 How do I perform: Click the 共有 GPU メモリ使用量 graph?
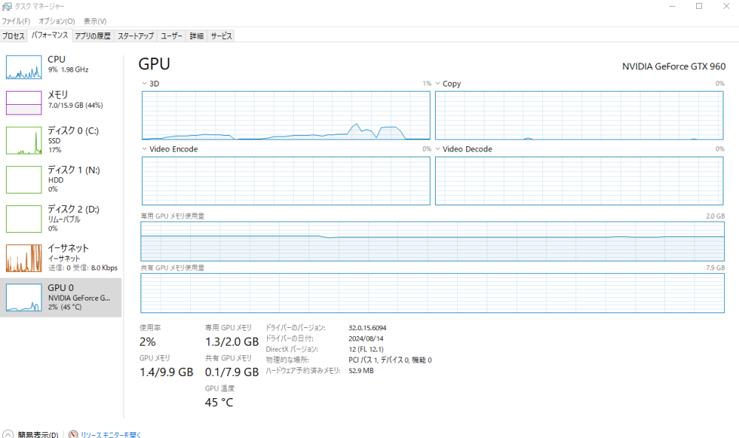point(432,293)
